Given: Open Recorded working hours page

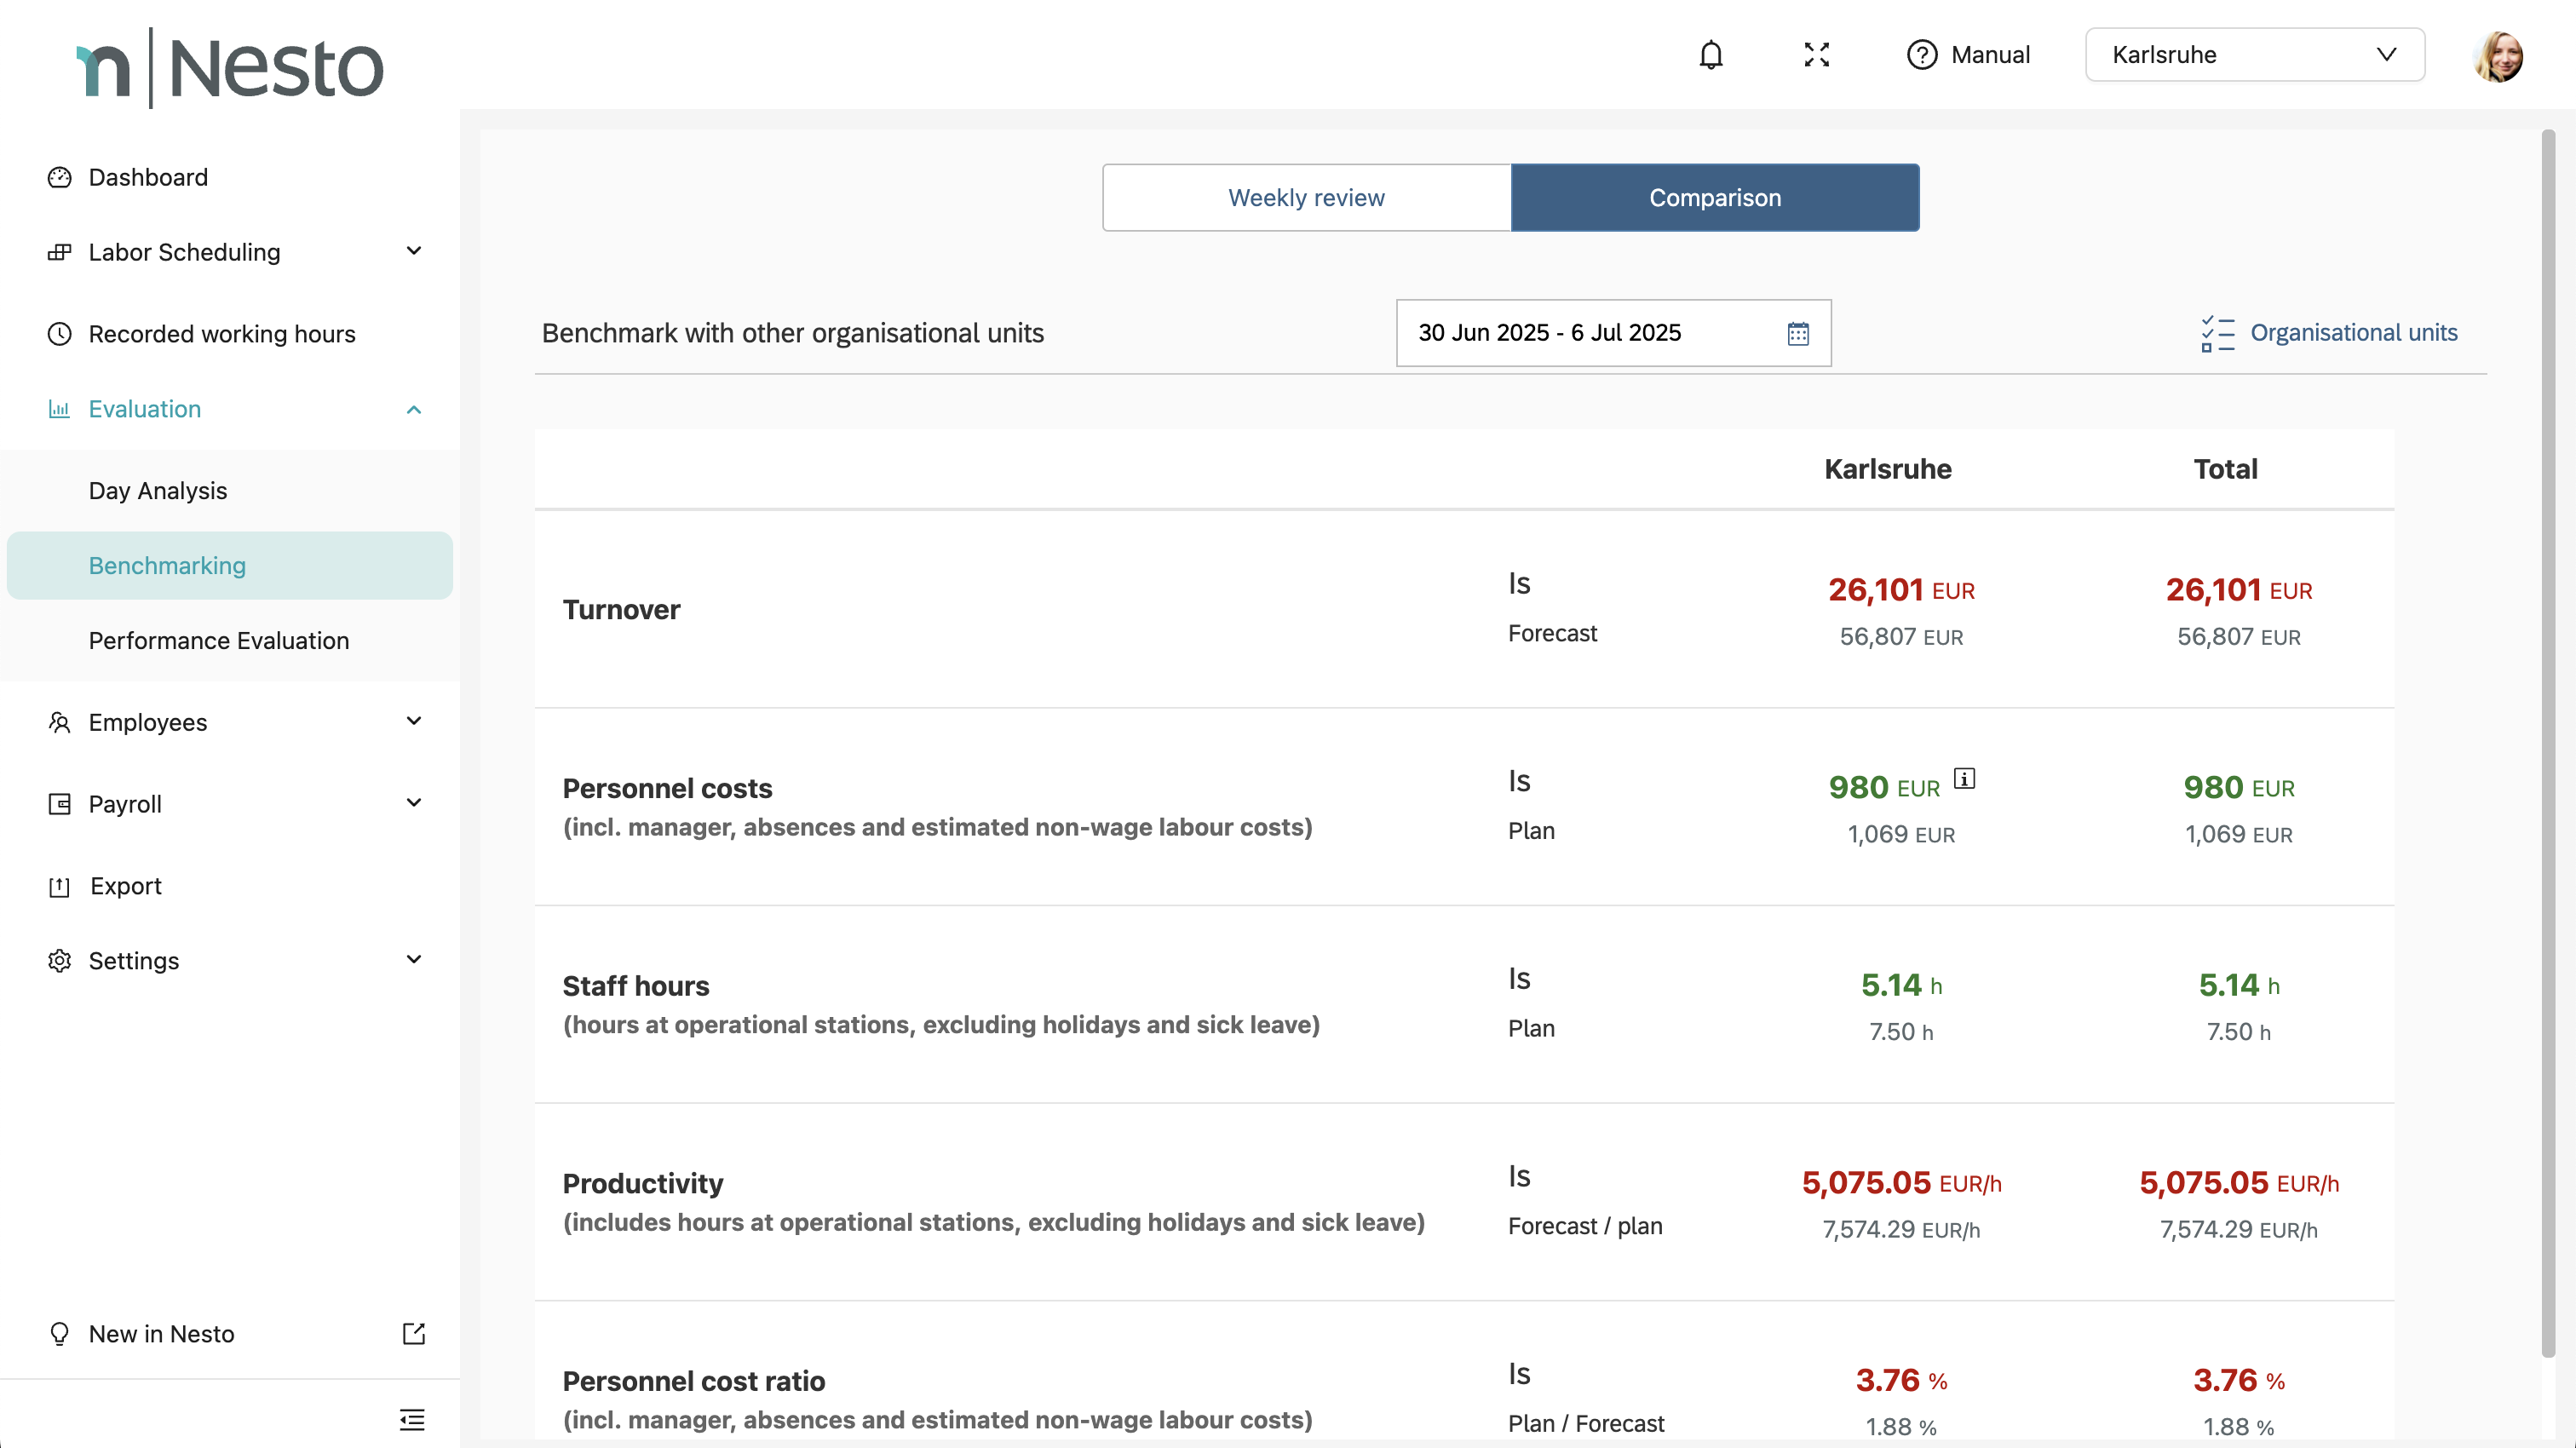Looking at the screenshot, I should tap(221, 334).
